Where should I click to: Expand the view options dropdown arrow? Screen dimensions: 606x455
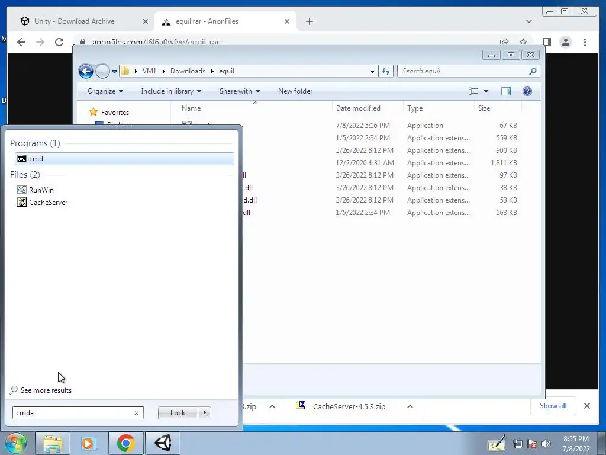(486, 91)
